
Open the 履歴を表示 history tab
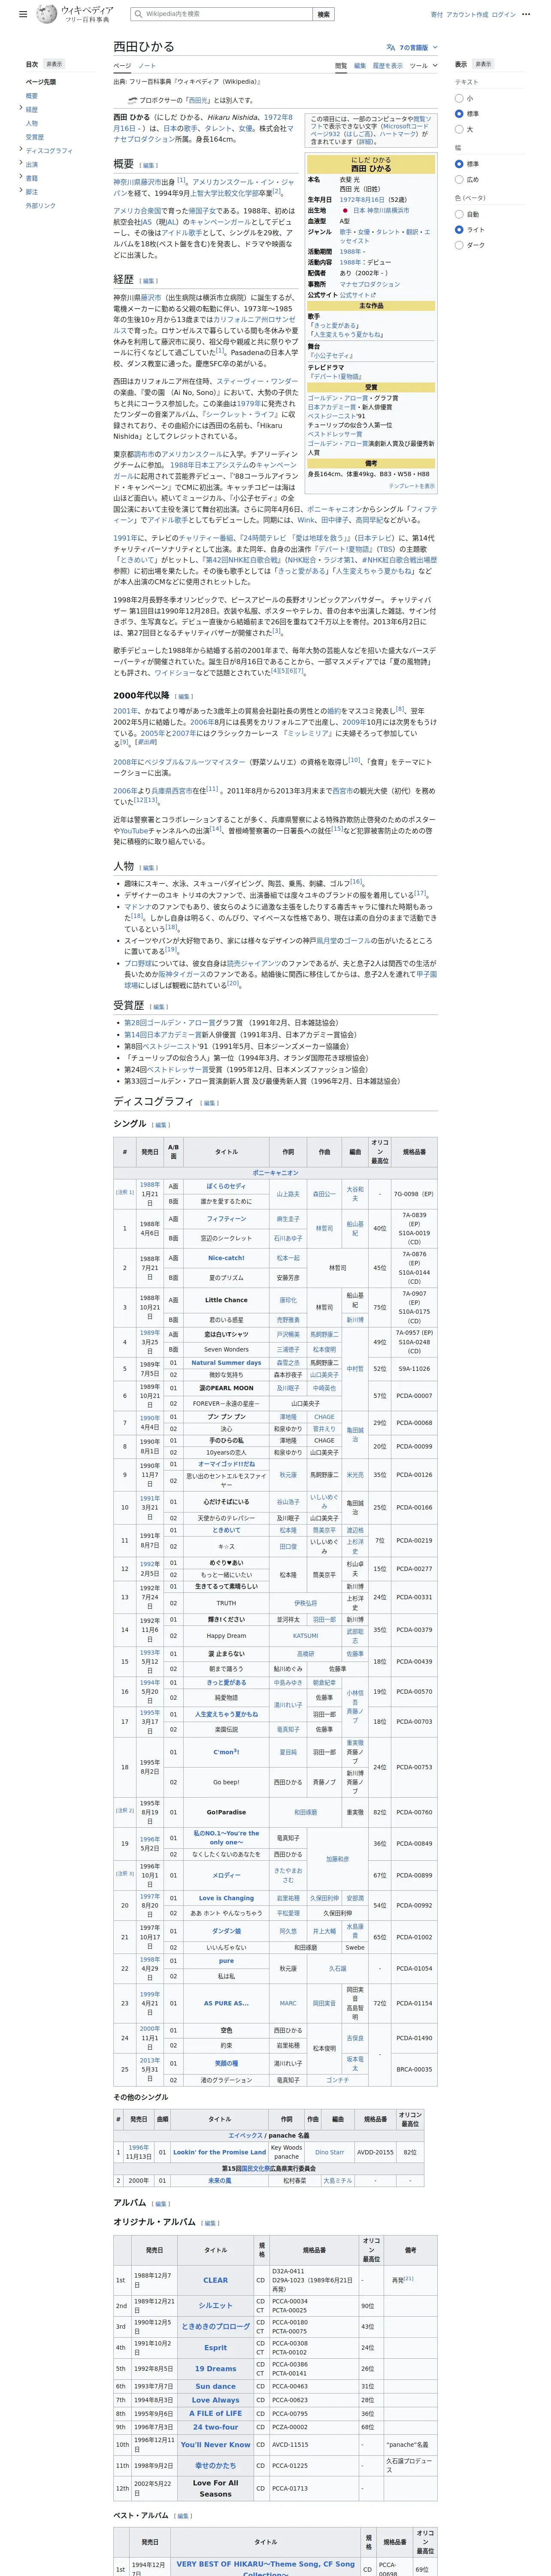[x=388, y=66]
